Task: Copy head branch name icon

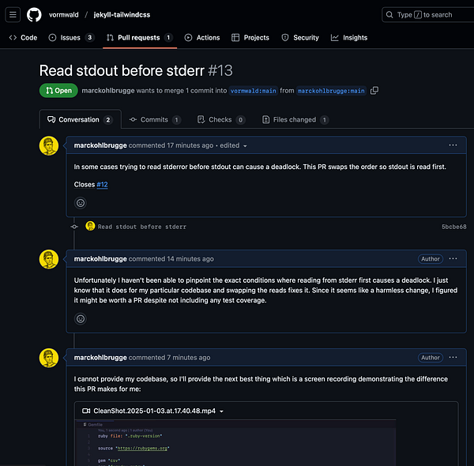Action: pos(374,91)
